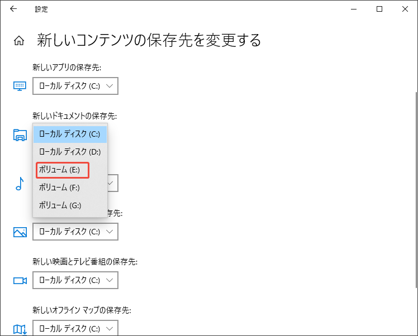This screenshot has width=418, height=336.
Task: Click the music note icon
Action: (x=20, y=184)
